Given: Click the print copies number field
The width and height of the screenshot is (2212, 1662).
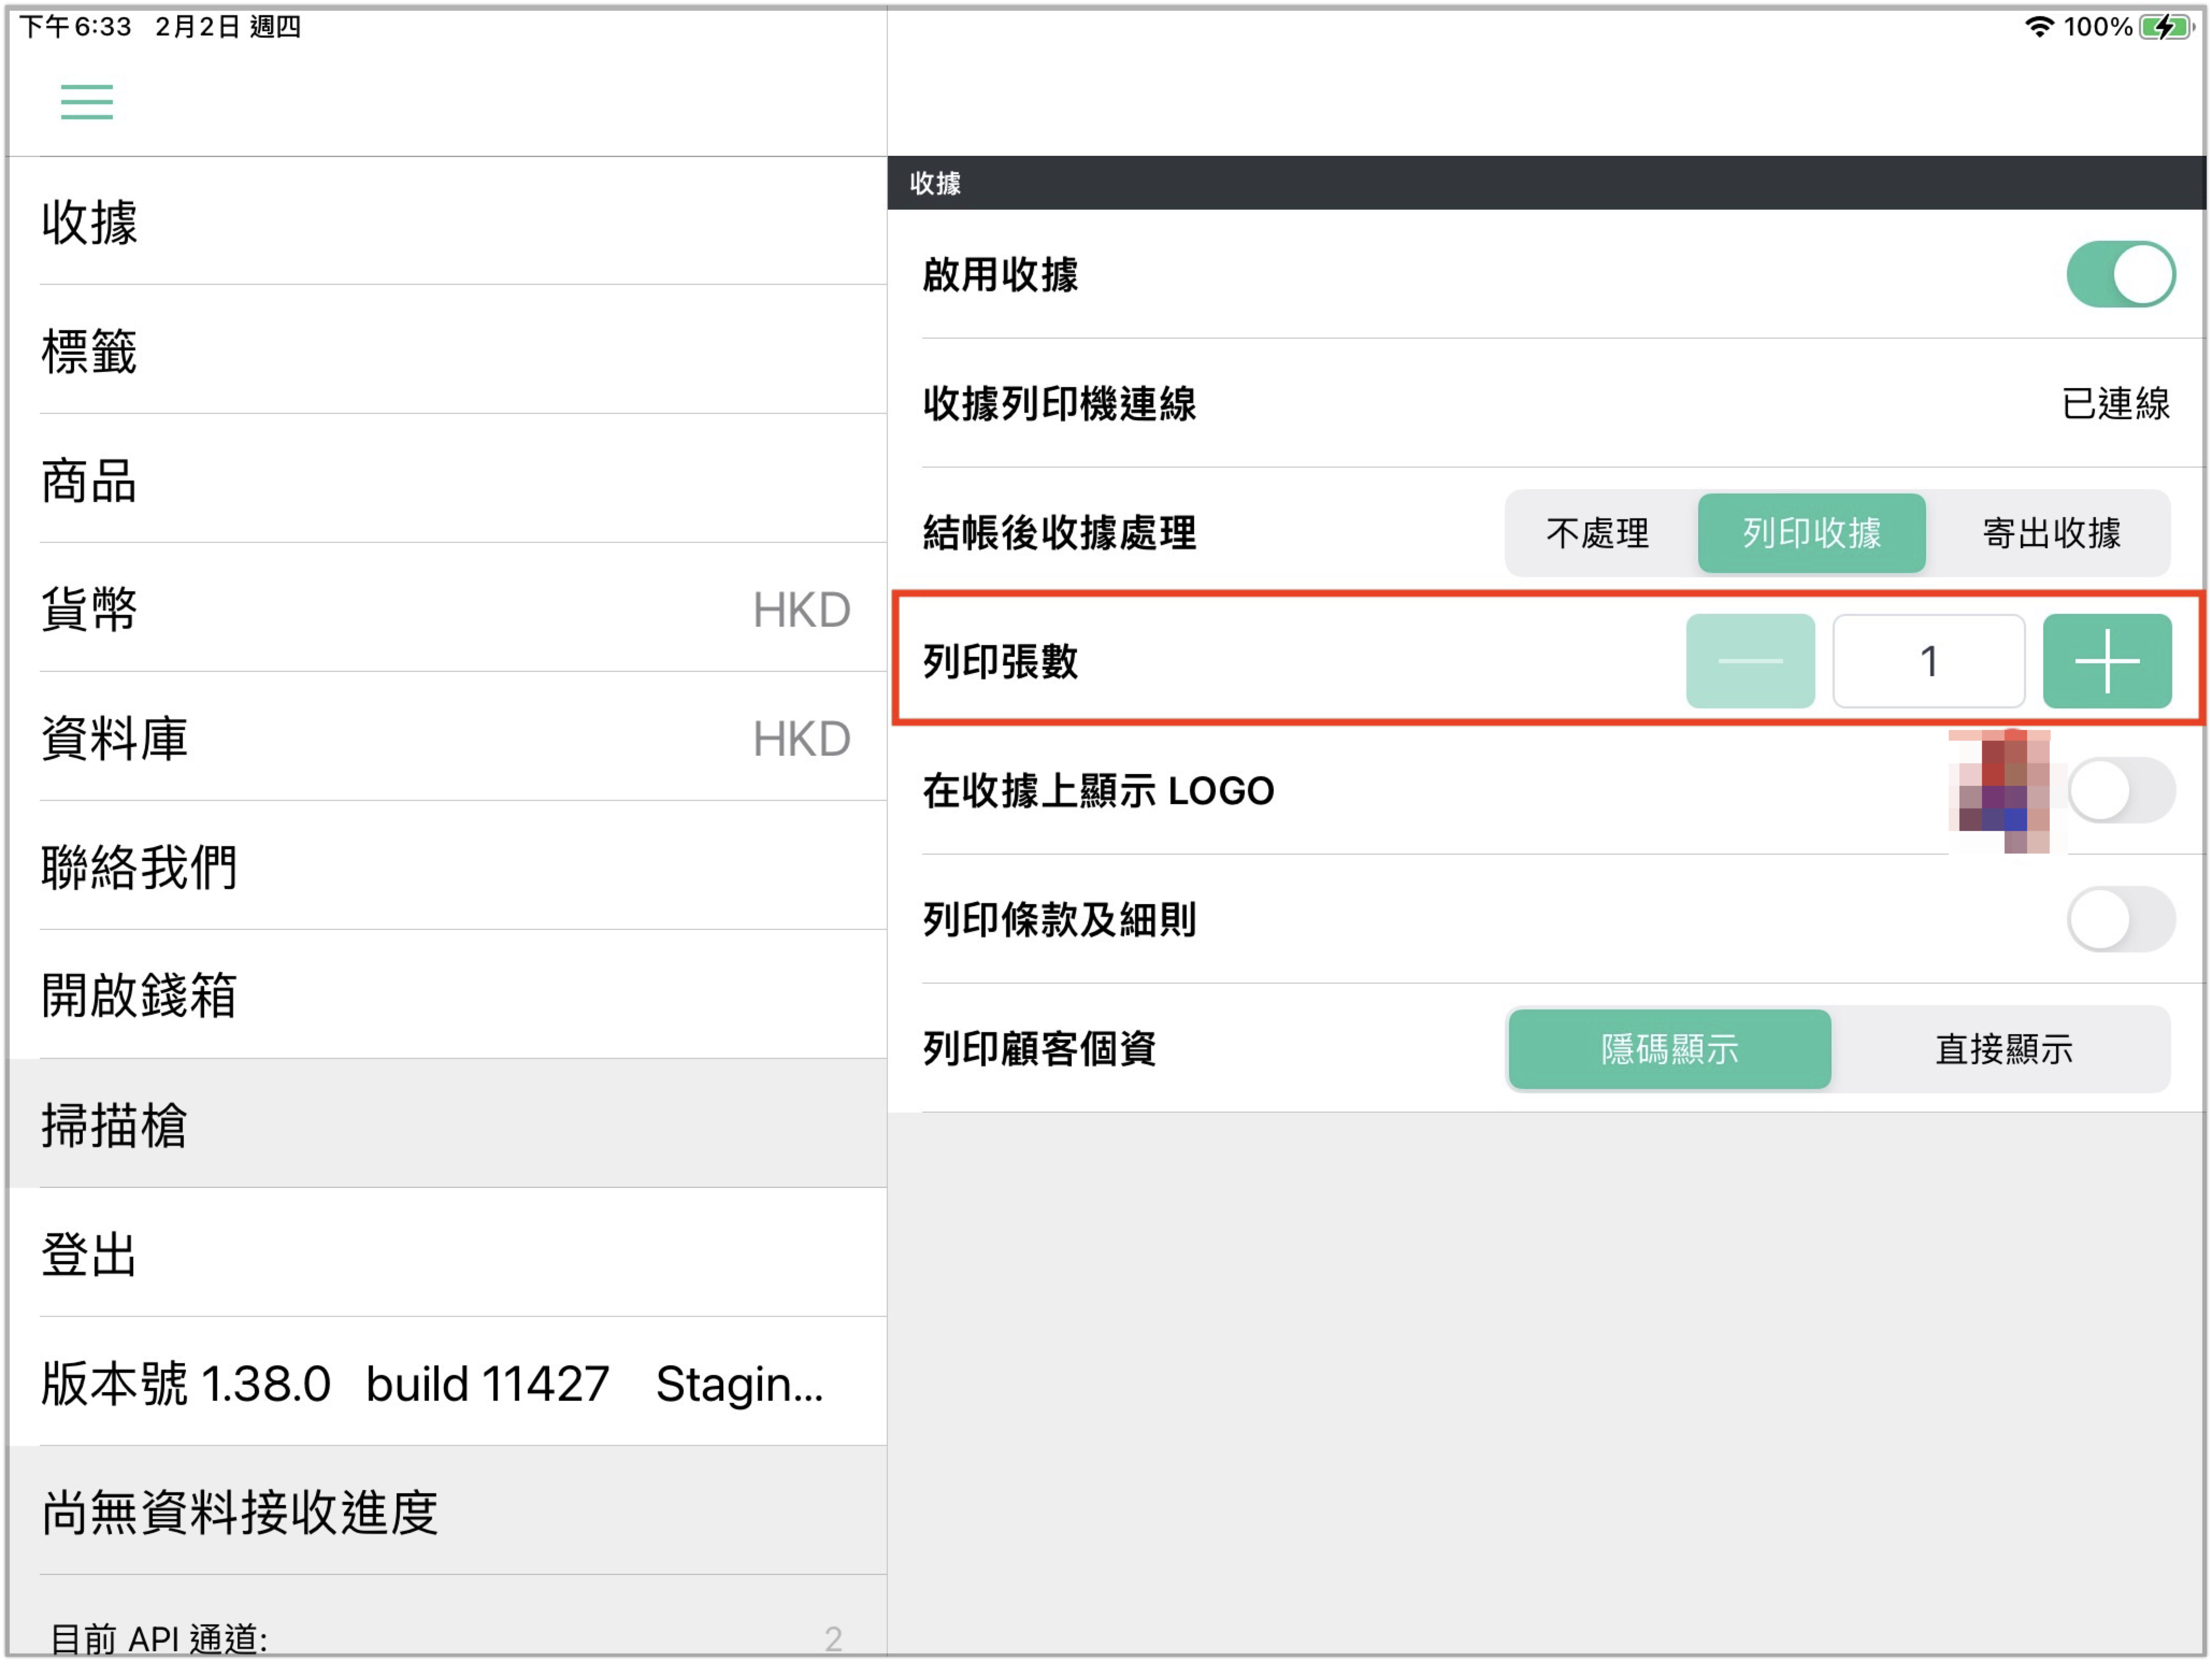Looking at the screenshot, I should click(x=1928, y=661).
